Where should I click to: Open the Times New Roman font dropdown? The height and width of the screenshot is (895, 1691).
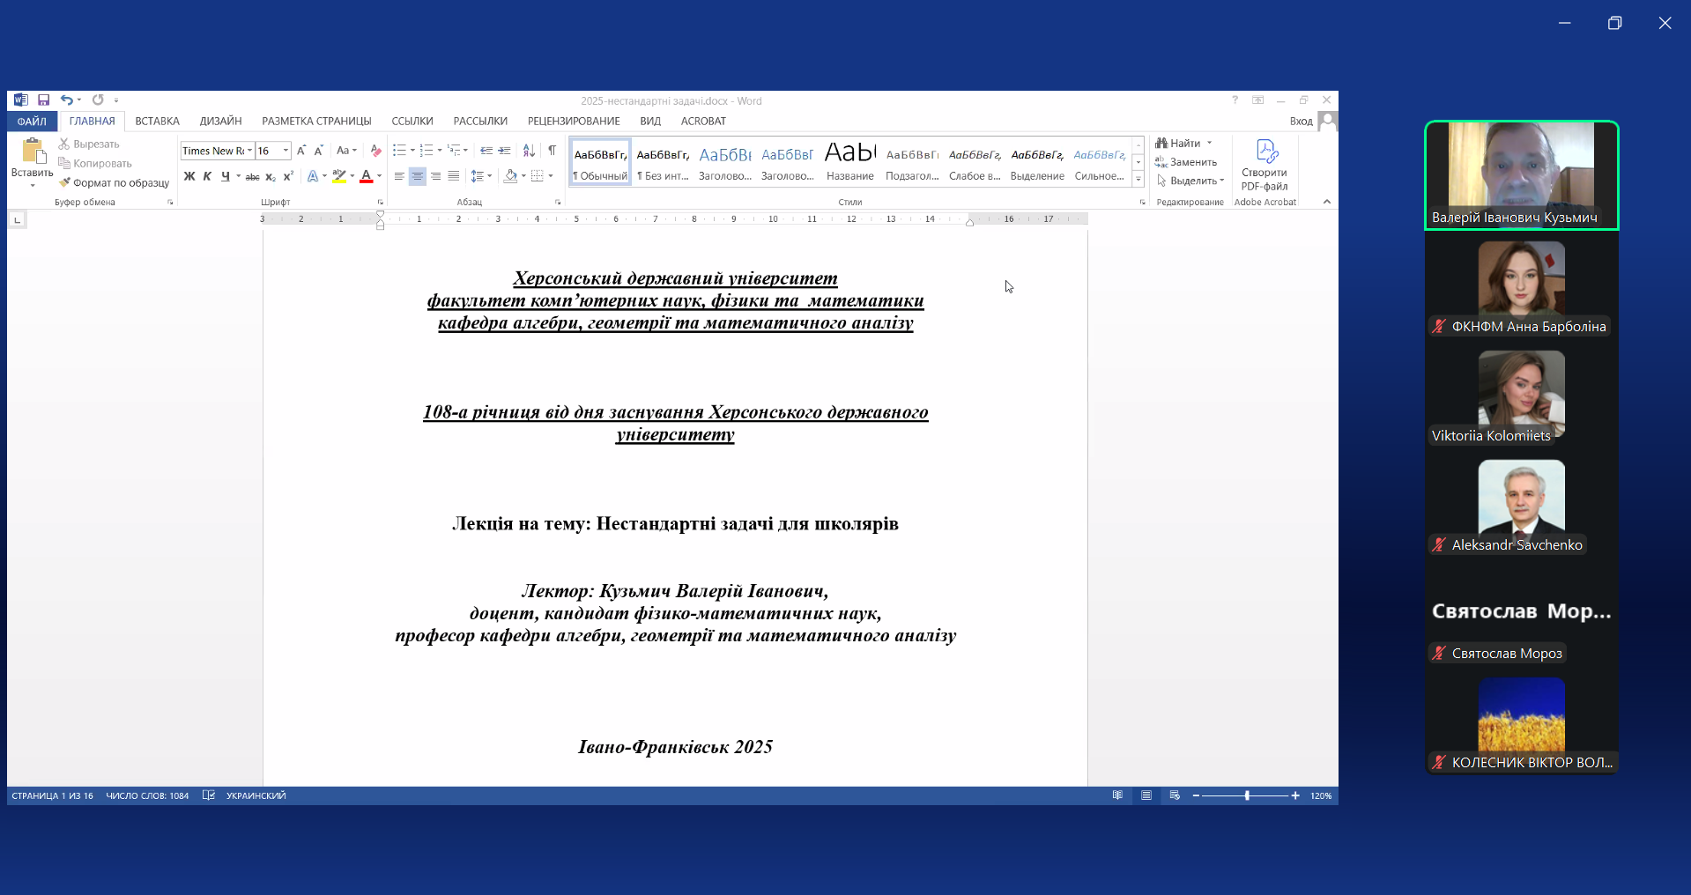pos(250,151)
